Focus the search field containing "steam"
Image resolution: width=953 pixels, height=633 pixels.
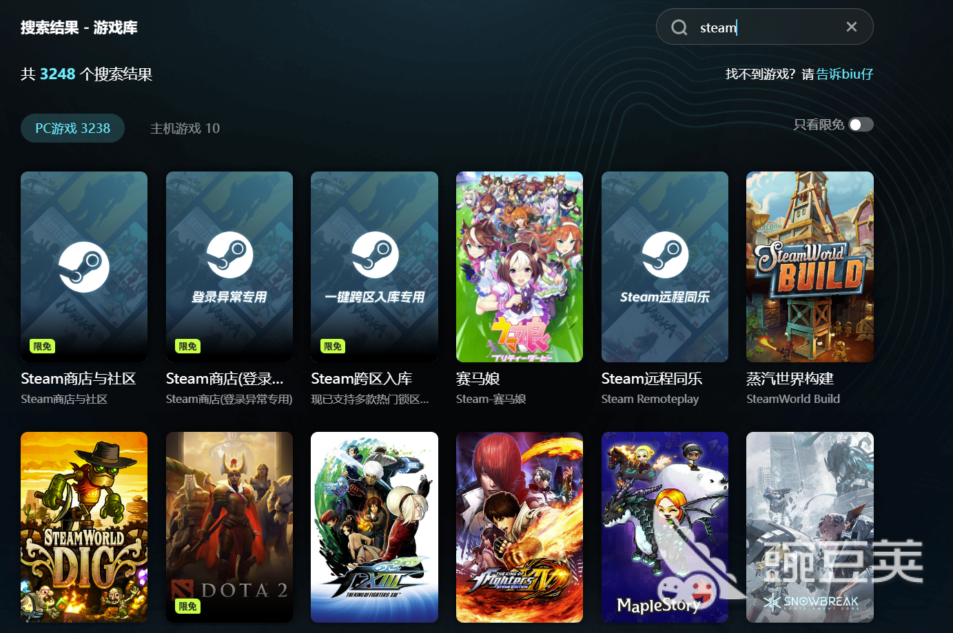click(x=764, y=27)
